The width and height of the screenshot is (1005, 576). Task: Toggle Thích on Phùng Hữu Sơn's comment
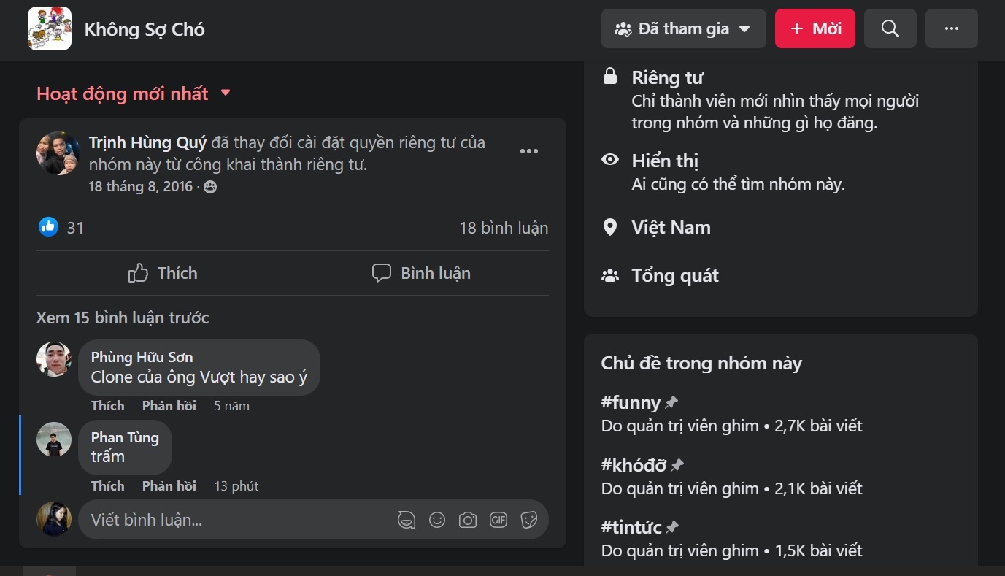[x=107, y=405]
